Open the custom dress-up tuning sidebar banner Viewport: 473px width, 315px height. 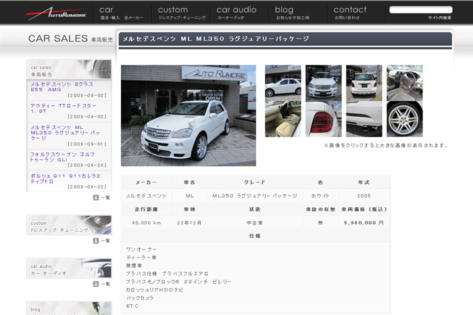click(x=69, y=225)
